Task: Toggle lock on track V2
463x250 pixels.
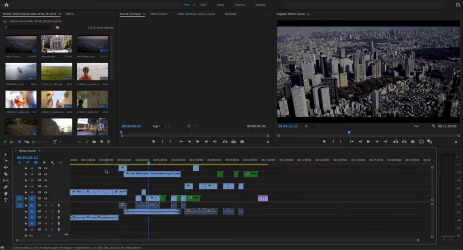Action: pos(26,192)
